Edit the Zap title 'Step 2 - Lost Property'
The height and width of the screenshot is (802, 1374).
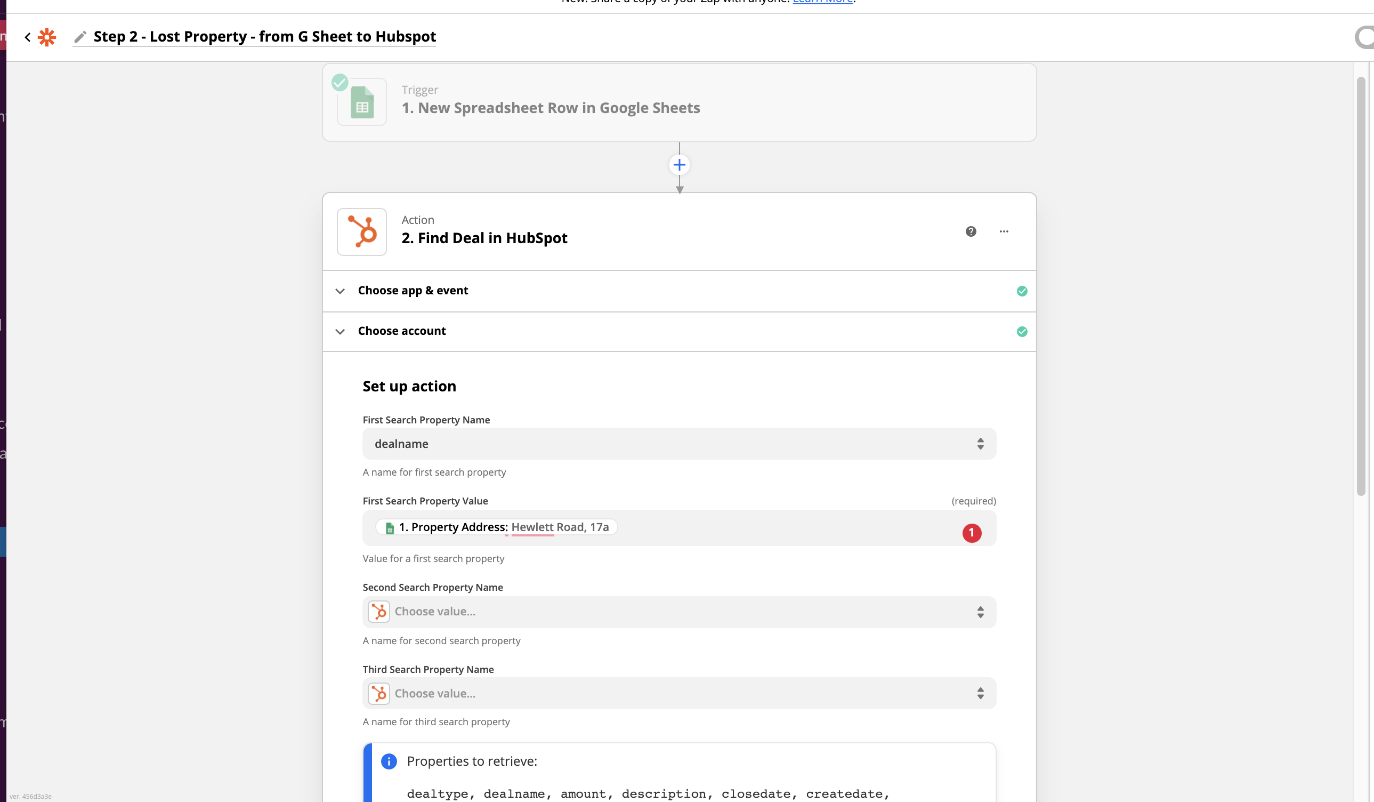[264, 37]
